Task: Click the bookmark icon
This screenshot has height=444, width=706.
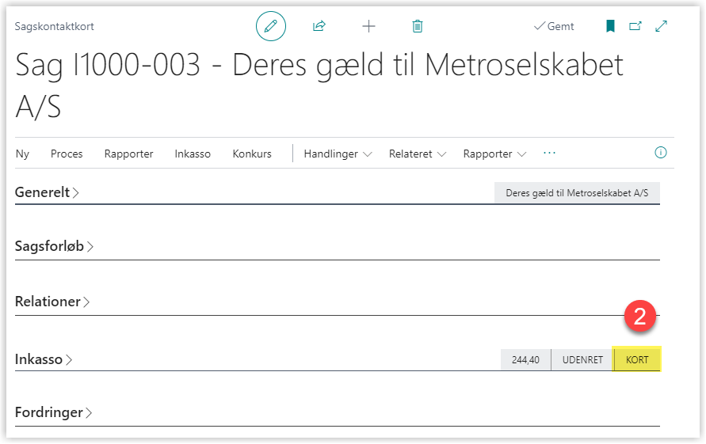Action: (610, 26)
